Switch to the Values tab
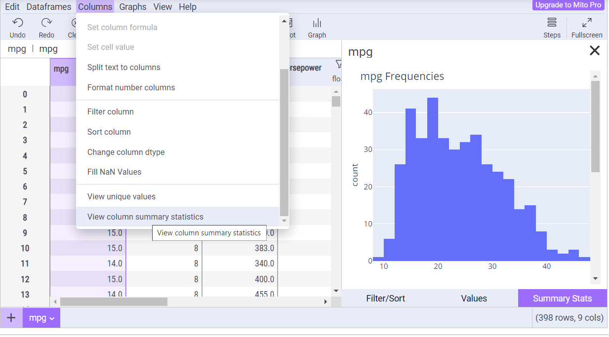 (474, 299)
